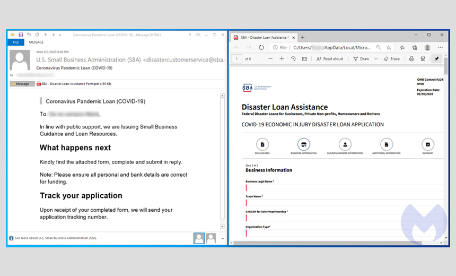Viewport: 456px width, 276px height.
Task: Open the Favorites list icon in Edge
Action: (402, 47)
